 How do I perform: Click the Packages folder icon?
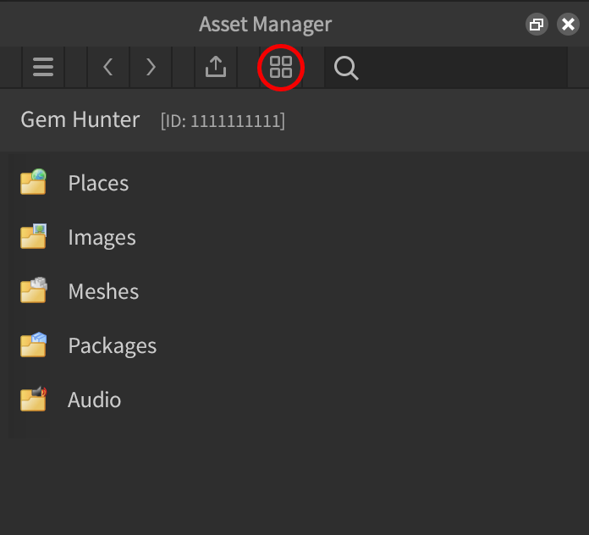coord(33,345)
